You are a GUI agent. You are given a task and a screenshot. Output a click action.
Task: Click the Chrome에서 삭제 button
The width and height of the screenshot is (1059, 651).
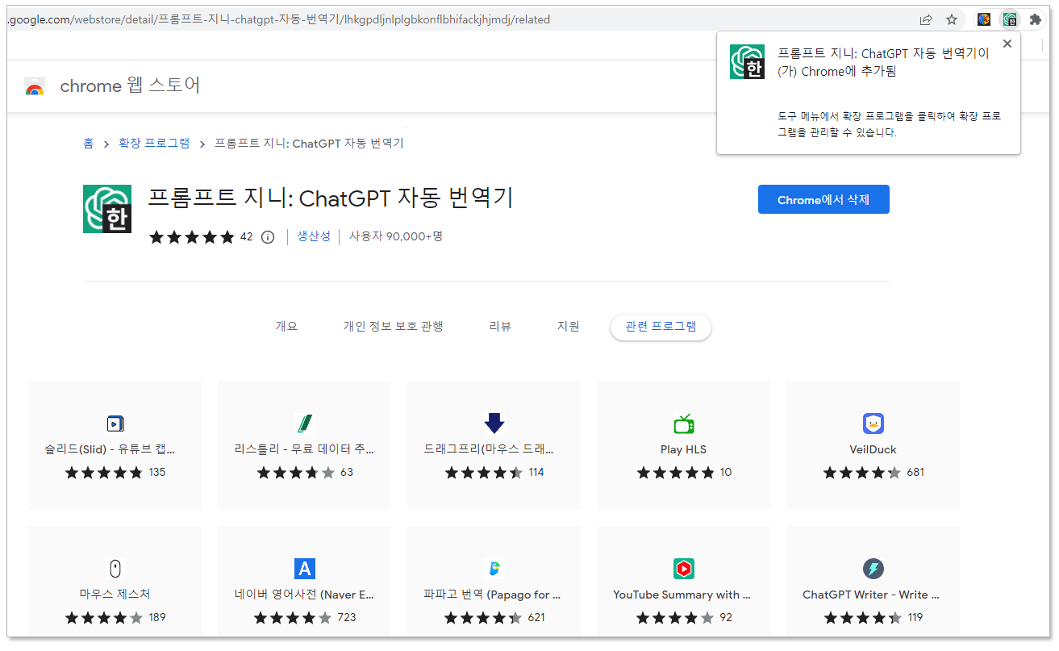(823, 199)
